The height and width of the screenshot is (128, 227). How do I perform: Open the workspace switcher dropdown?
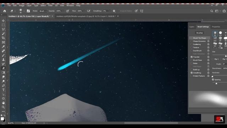217,11
